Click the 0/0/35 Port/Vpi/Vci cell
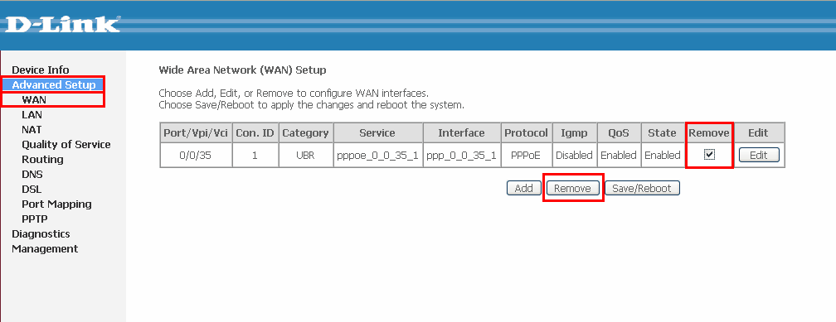Viewport: 836px width, 322px height. [x=197, y=156]
